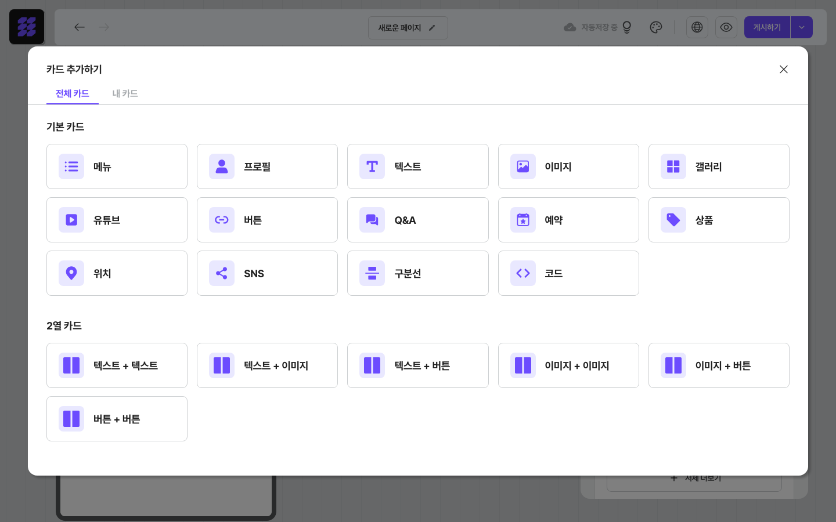Screen dimensions: 836x522
Task: Add the Q&A card
Action: (418, 220)
